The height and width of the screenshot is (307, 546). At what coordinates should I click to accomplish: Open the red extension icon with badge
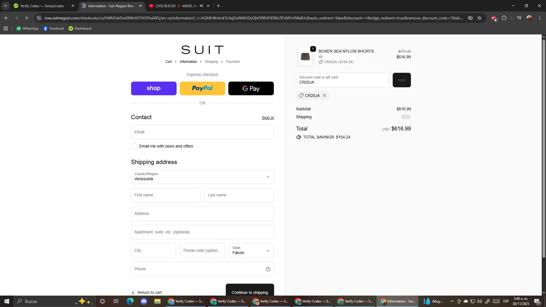pyautogui.click(x=494, y=18)
